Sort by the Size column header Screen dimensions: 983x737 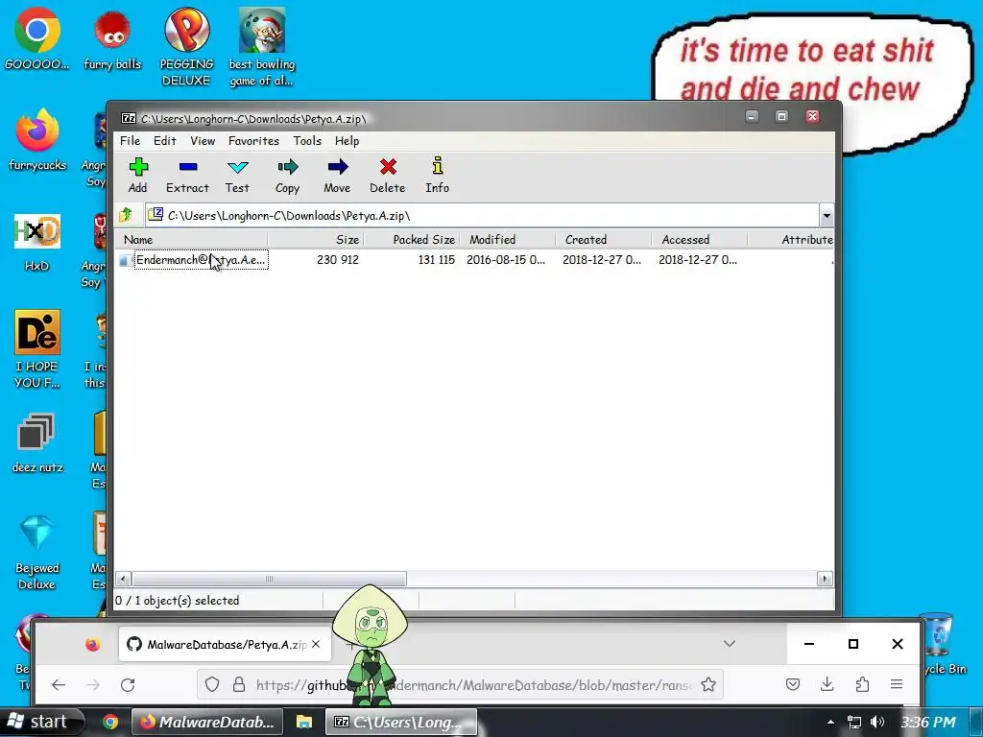point(316,239)
